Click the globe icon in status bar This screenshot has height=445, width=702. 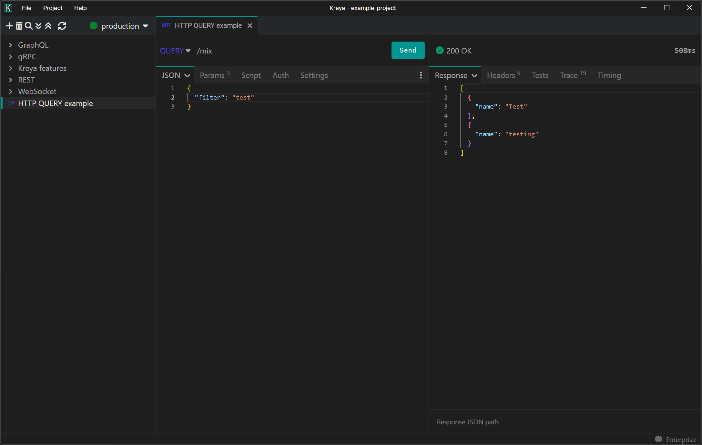[x=658, y=439]
